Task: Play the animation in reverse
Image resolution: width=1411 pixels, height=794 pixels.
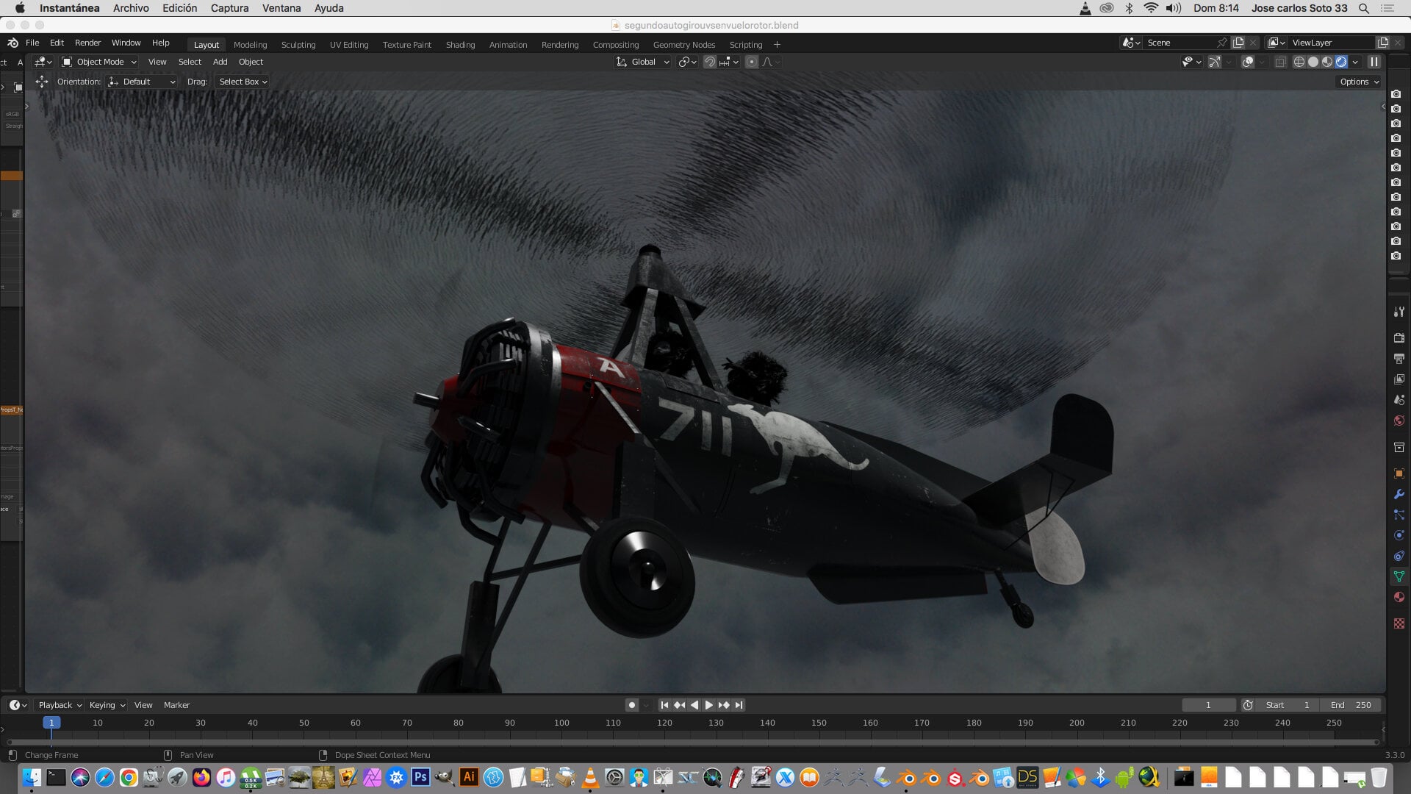Action: tap(694, 705)
